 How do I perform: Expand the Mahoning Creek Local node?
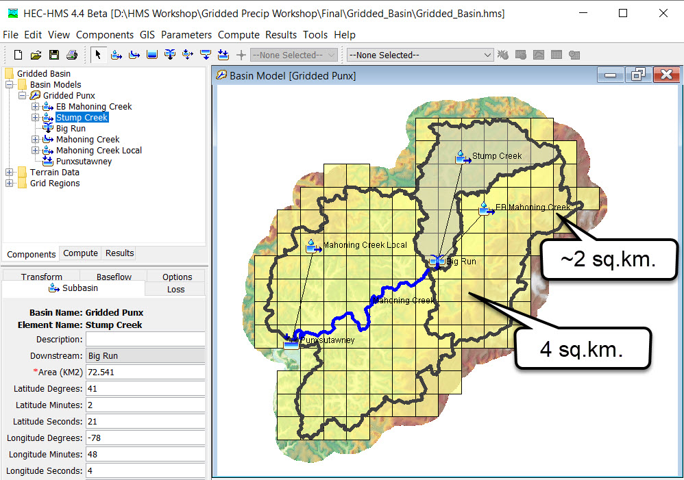point(36,151)
